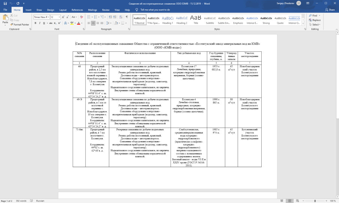Click the Sort icon in Paragraph group
Image resolution: width=339 pixels, height=203 pixels.
coord(121,17)
